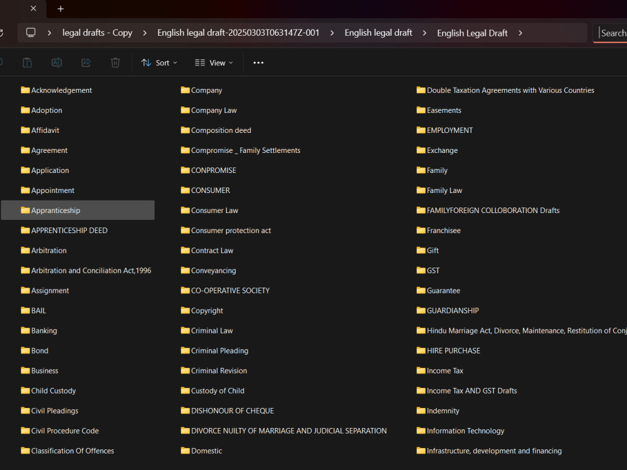This screenshot has height=470, width=627.
Task: Select the GST folder icon
Action: (421, 270)
